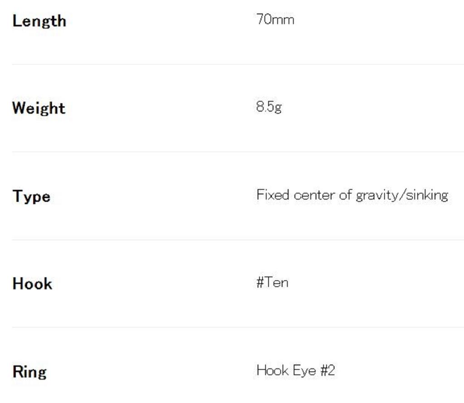Click the '#2' in the Ring value

tap(328, 370)
